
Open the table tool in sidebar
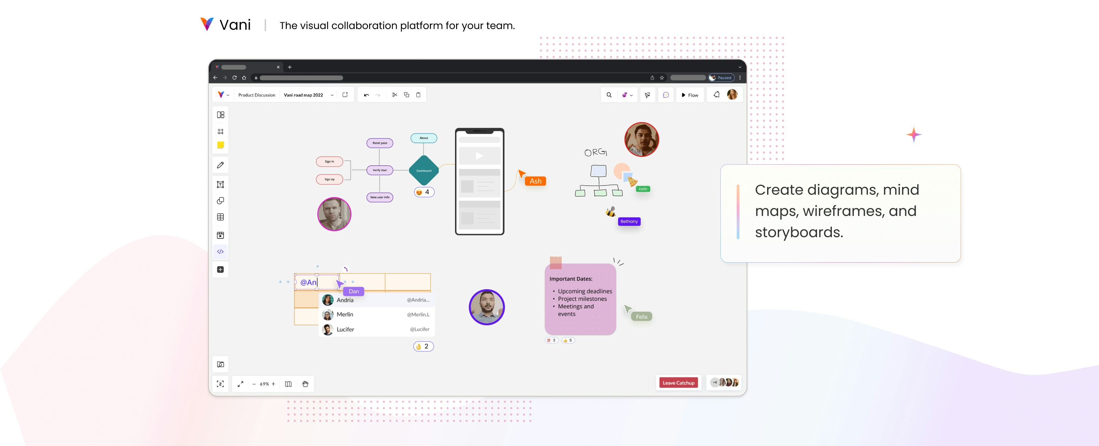220,217
